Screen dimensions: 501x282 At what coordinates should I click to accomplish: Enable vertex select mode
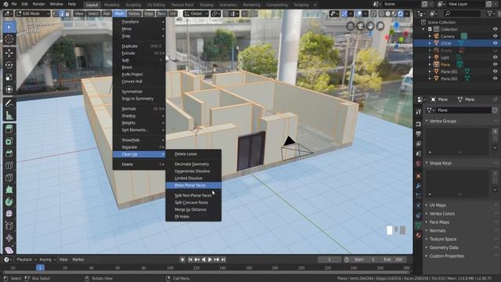click(x=56, y=14)
